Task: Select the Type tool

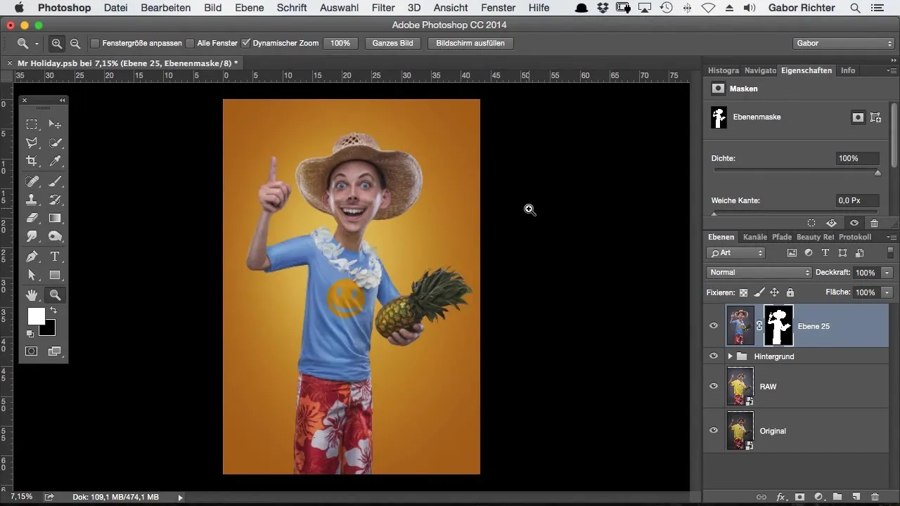Action: pyautogui.click(x=55, y=257)
